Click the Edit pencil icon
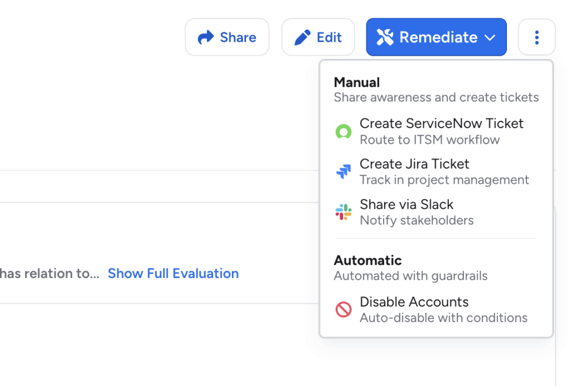 302,37
